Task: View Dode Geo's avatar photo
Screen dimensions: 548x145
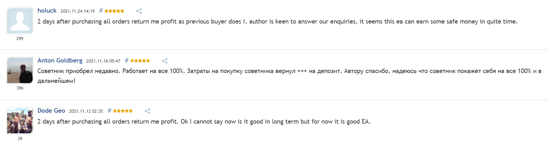Action: pos(20,121)
